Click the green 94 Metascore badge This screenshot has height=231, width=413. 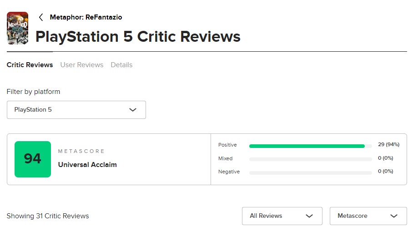click(x=33, y=159)
